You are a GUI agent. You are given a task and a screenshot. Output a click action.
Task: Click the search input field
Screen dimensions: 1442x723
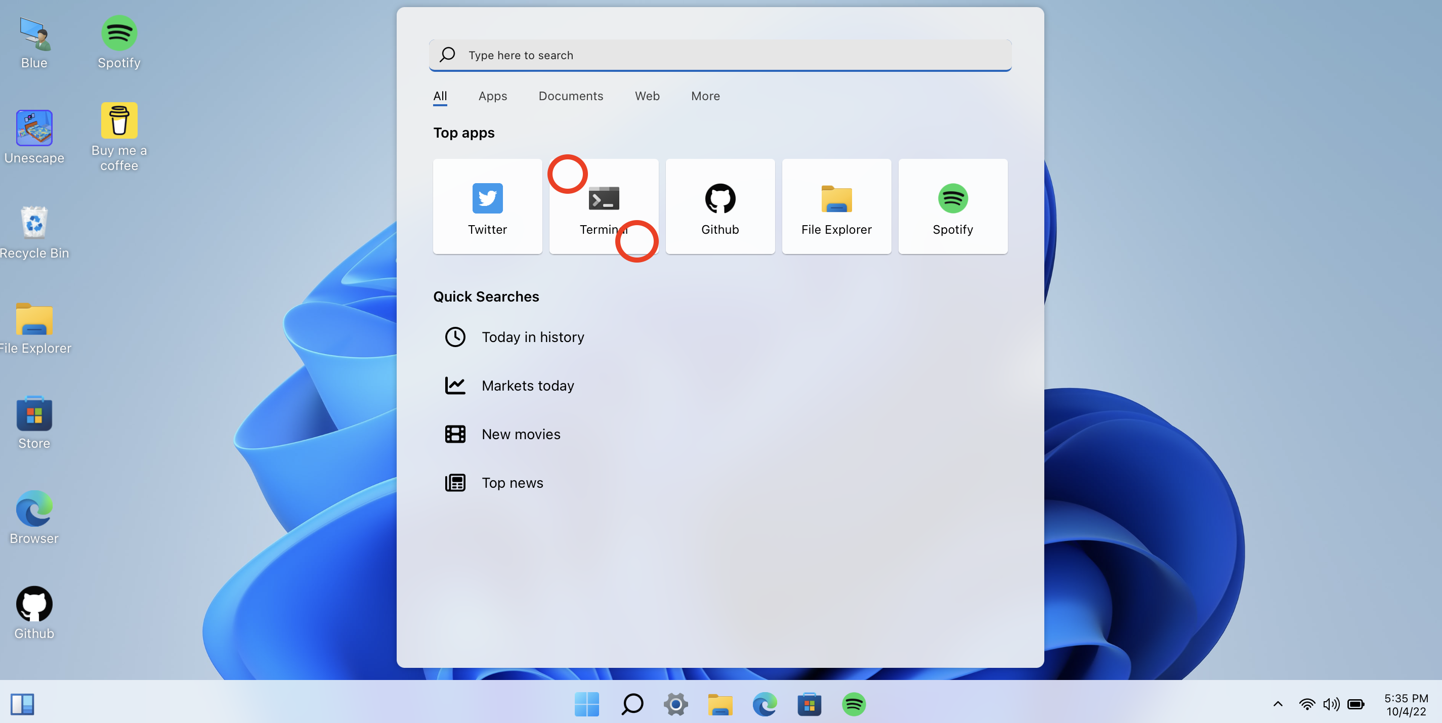720,55
